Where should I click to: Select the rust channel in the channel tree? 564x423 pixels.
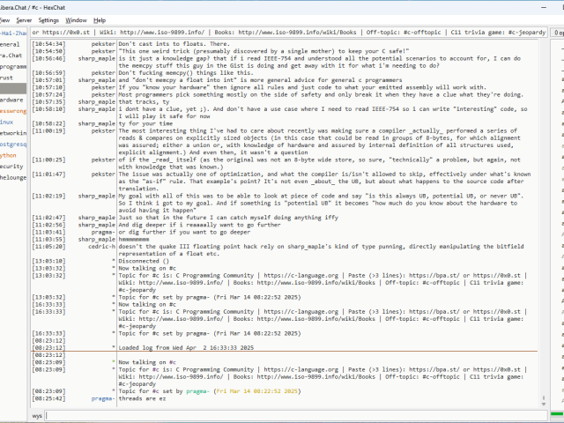click(9, 78)
